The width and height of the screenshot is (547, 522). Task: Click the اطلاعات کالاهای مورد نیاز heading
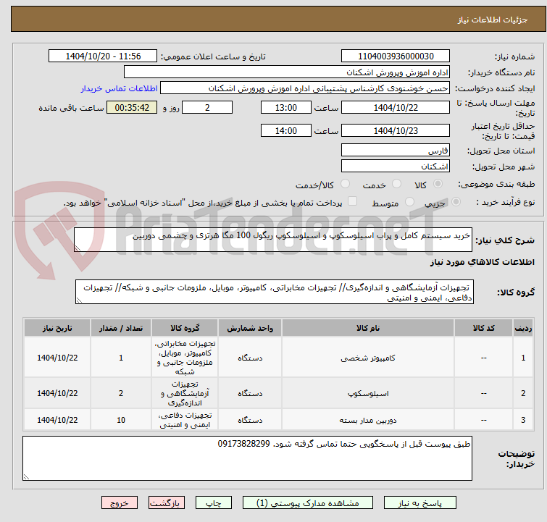pos(482,262)
